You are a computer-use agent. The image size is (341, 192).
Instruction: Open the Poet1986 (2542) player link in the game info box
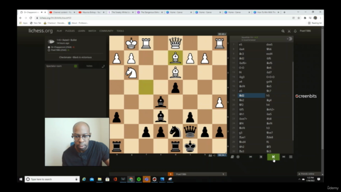click(x=58, y=50)
